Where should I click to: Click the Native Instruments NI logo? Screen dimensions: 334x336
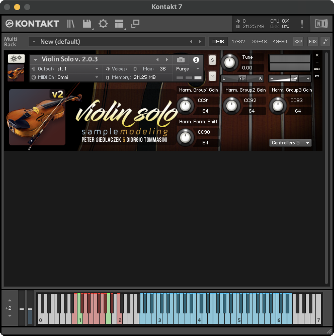pos(321,24)
